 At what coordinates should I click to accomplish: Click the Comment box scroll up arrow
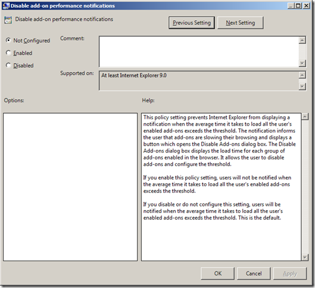[x=302, y=40]
